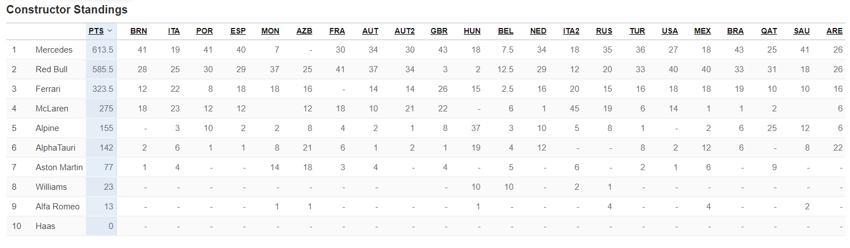Open the AUT2 race column link
850x248 pixels.
404,31
